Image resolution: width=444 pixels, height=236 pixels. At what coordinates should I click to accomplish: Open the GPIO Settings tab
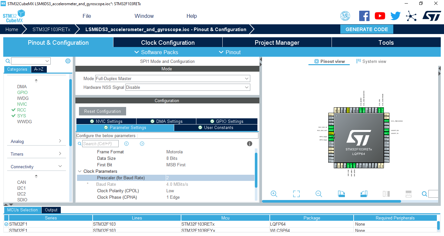227,121
